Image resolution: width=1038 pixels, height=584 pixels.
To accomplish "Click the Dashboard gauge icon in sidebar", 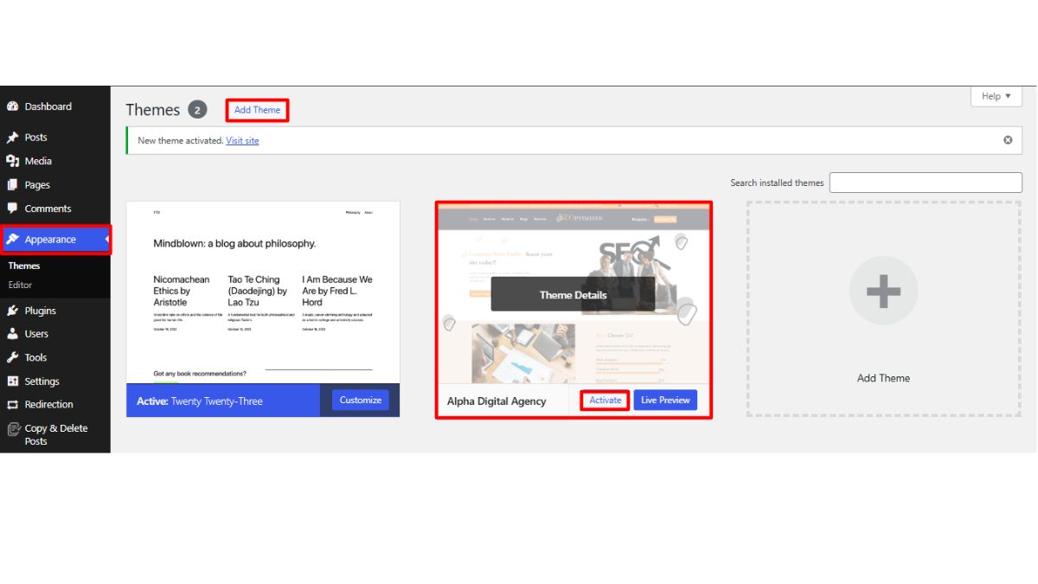I will tap(13, 106).
